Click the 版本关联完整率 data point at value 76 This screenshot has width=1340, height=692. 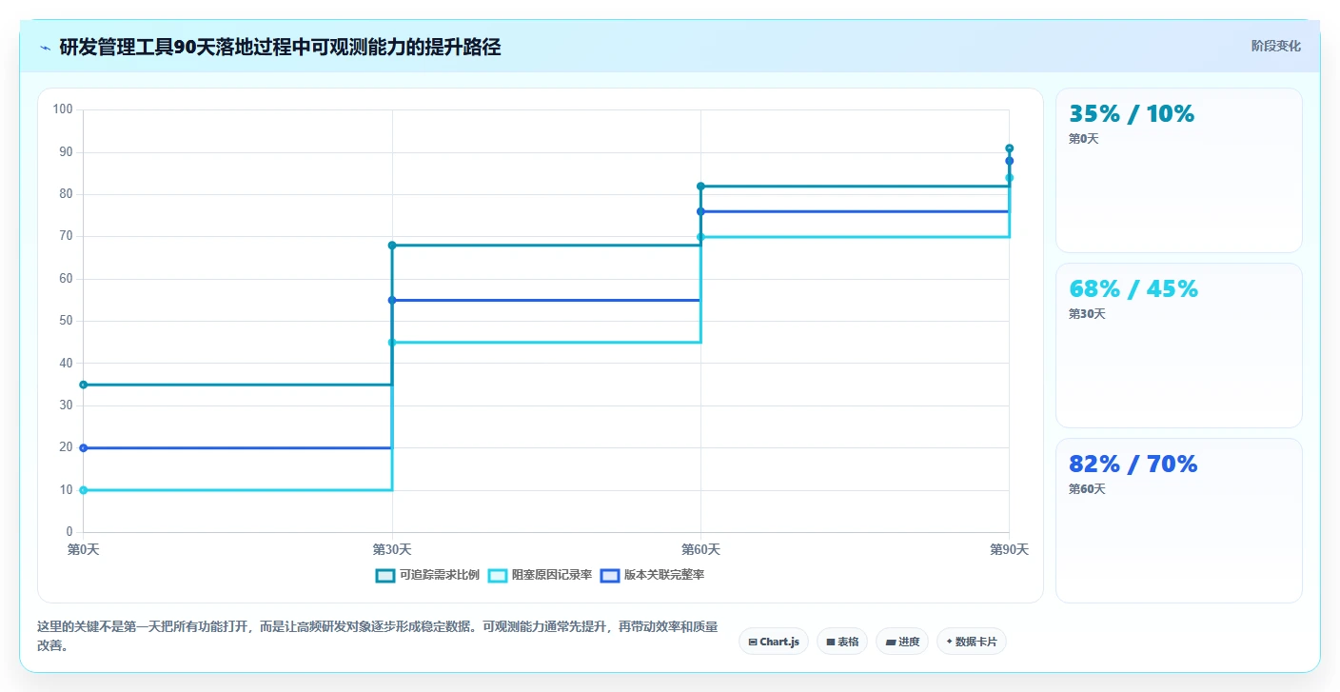pos(700,211)
